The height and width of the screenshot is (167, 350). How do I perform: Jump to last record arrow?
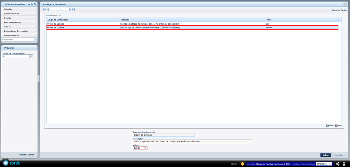tap(74, 9)
